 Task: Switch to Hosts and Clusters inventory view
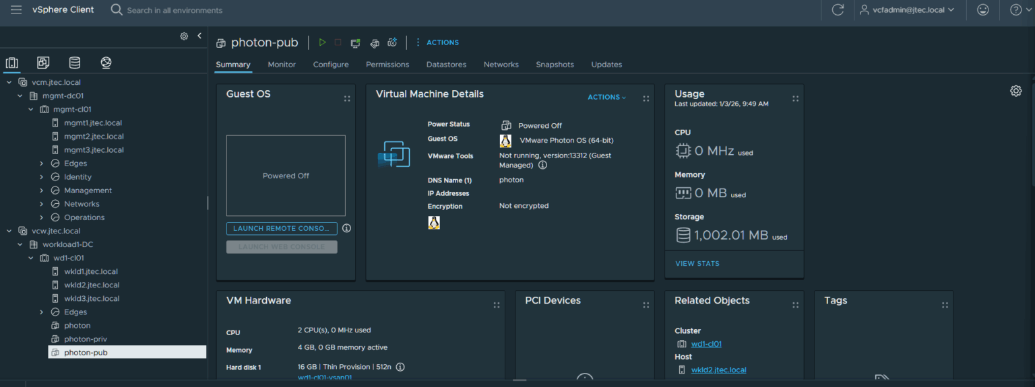(12, 63)
